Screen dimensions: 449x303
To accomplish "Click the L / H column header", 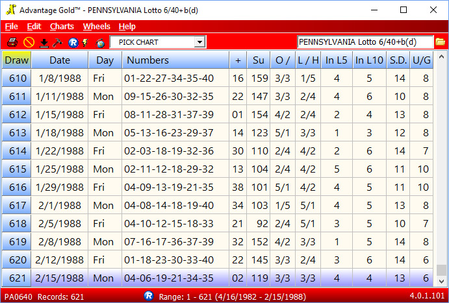I will (308, 60).
